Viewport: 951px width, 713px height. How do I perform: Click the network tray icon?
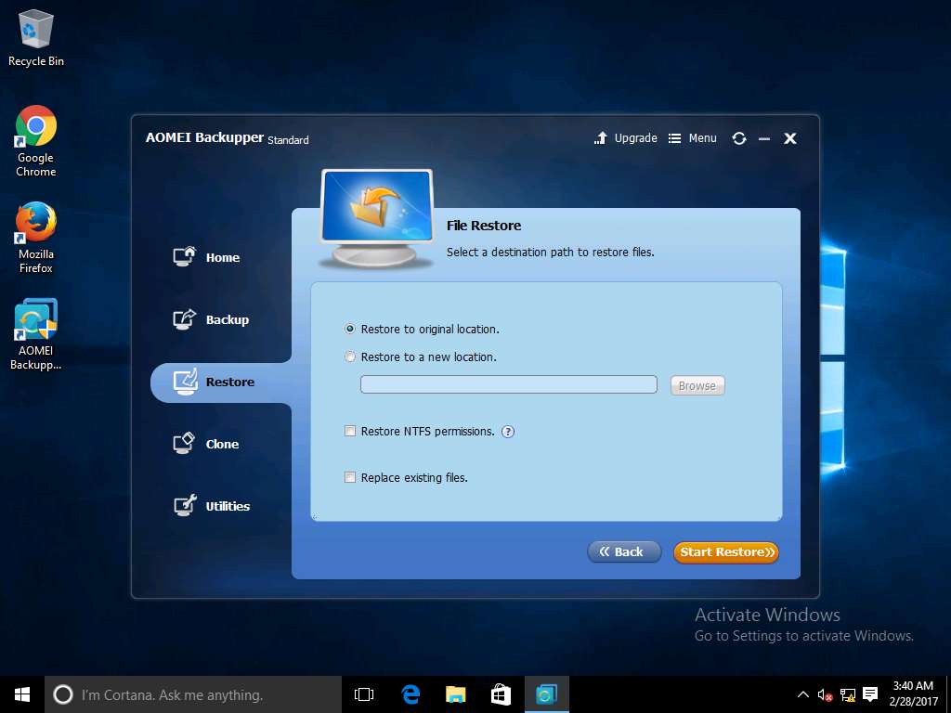848,694
